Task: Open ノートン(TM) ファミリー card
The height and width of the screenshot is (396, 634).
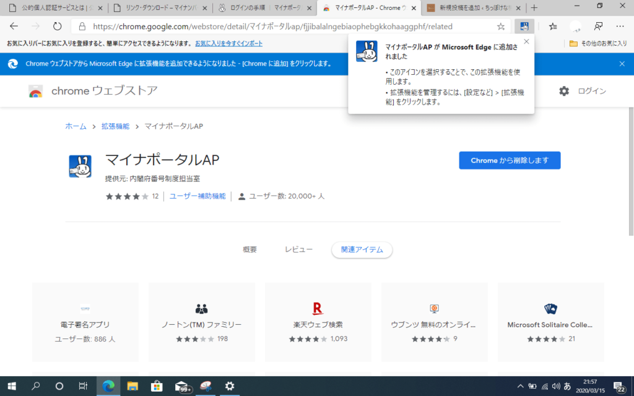Action: click(202, 322)
